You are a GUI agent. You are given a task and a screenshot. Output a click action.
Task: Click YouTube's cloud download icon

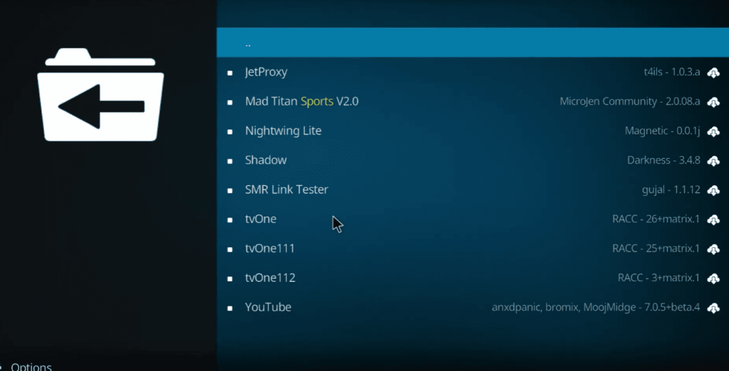(713, 308)
